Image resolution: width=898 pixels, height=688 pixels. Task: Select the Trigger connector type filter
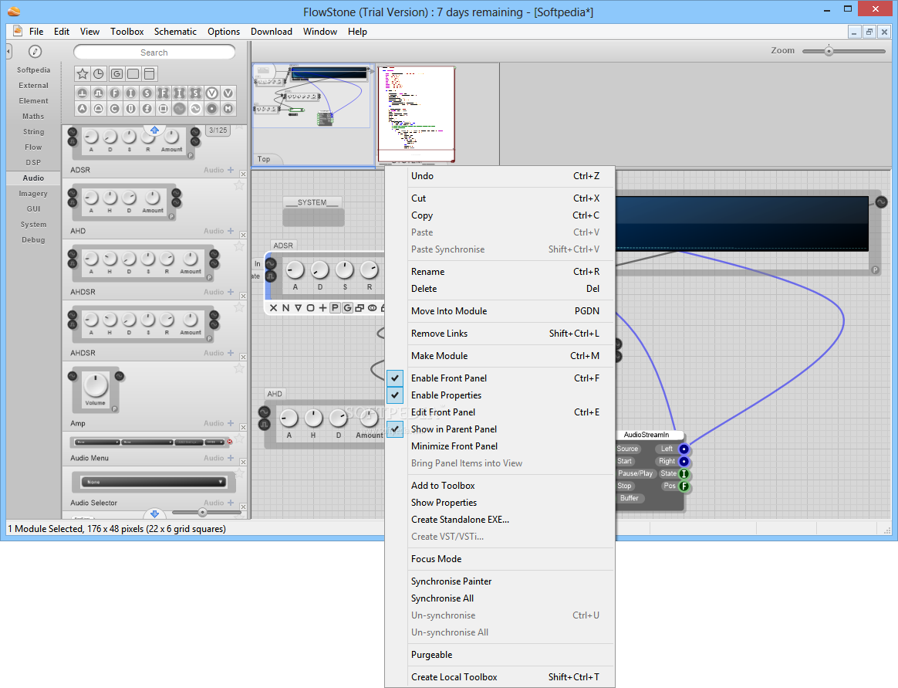point(83,93)
